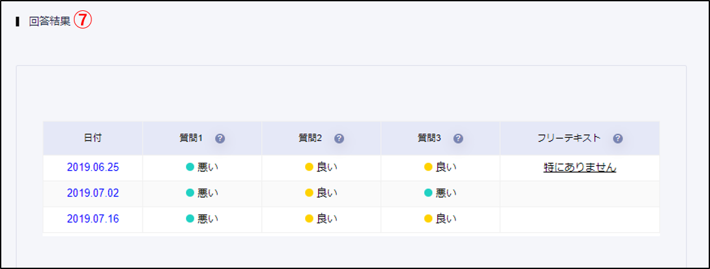This screenshot has width=710, height=269.
Task: Click the yellow 良い dot in 2019.07.16 質問3
Action: point(428,219)
